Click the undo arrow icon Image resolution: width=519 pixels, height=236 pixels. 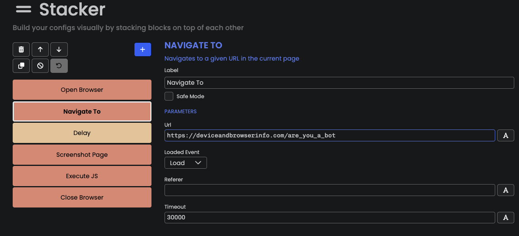(59, 66)
